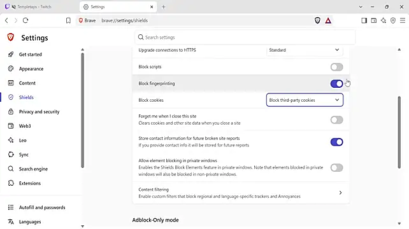This screenshot has width=409, height=229.
Task: Click the Sync circular arrows icon
Action: click(x=11, y=155)
